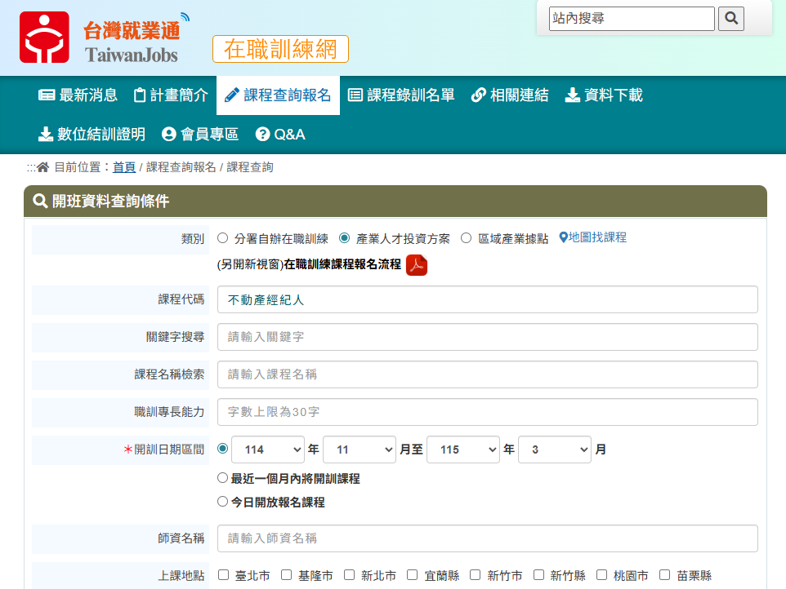This screenshot has width=786, height=589.
Task: Open the end year 115 dropdown
Action: 463,449
